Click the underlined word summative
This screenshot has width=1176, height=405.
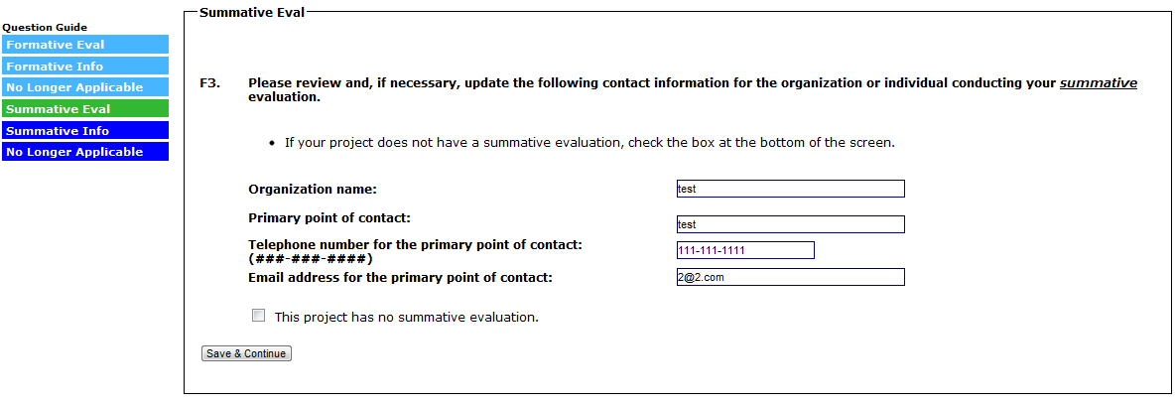tap(1098, 83)
